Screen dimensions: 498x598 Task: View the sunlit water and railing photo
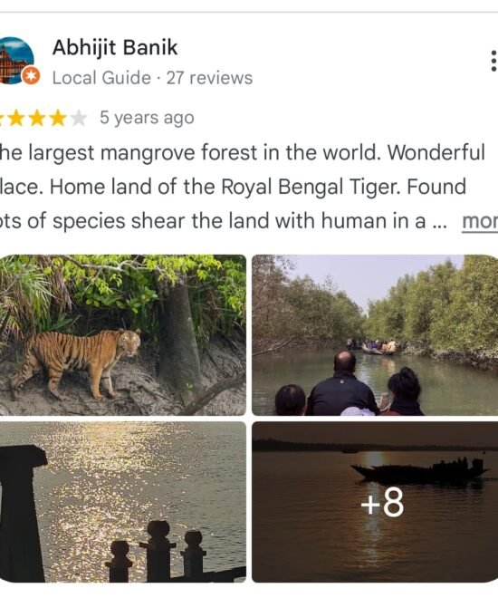point(123,502)
